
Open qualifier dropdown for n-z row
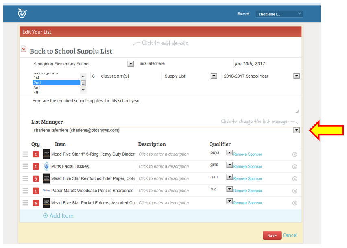pyautogui.click(x=229, y=189)
